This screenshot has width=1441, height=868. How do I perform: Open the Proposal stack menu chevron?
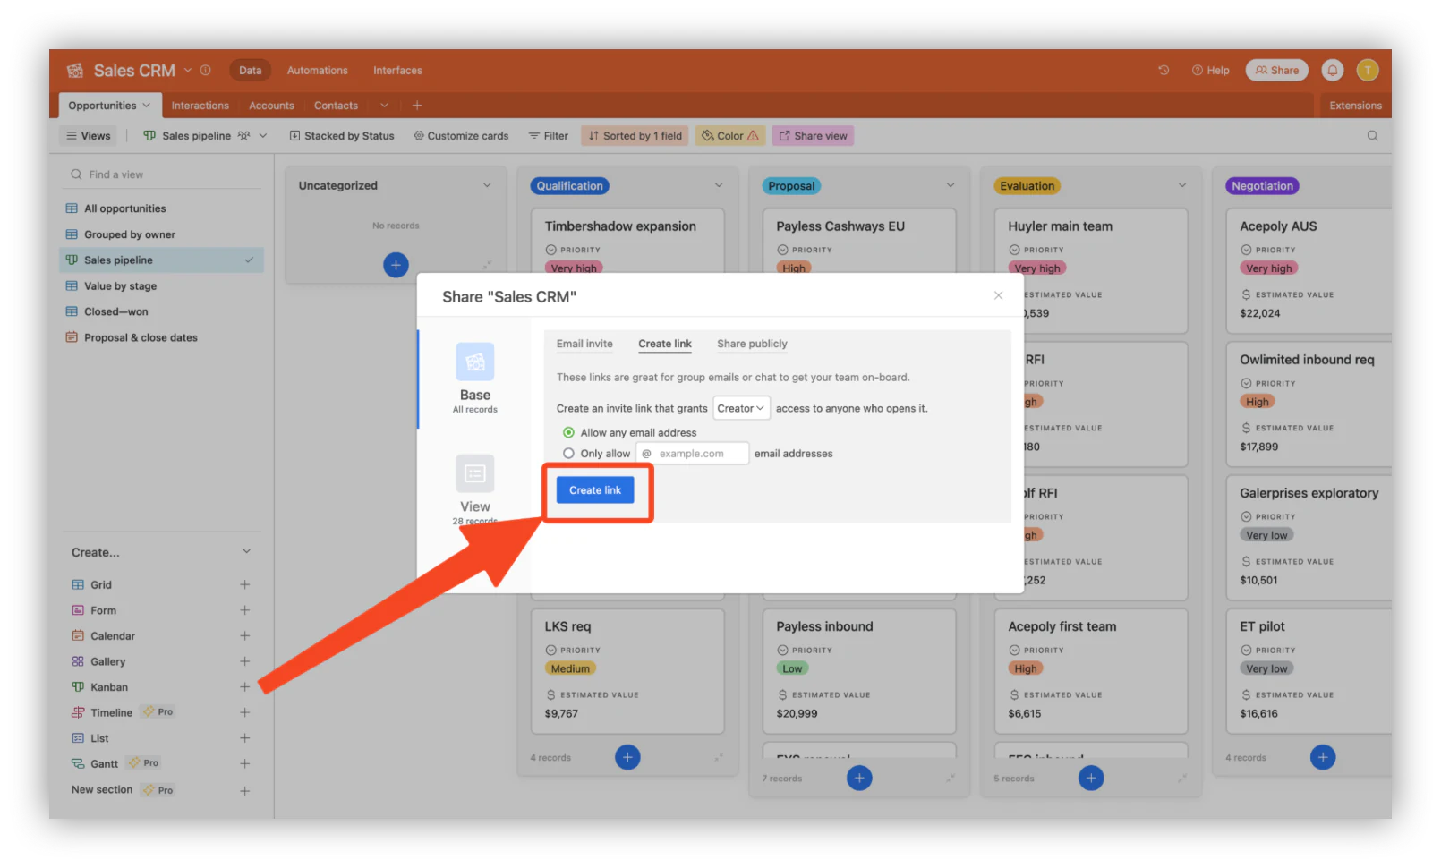point(951,185)
